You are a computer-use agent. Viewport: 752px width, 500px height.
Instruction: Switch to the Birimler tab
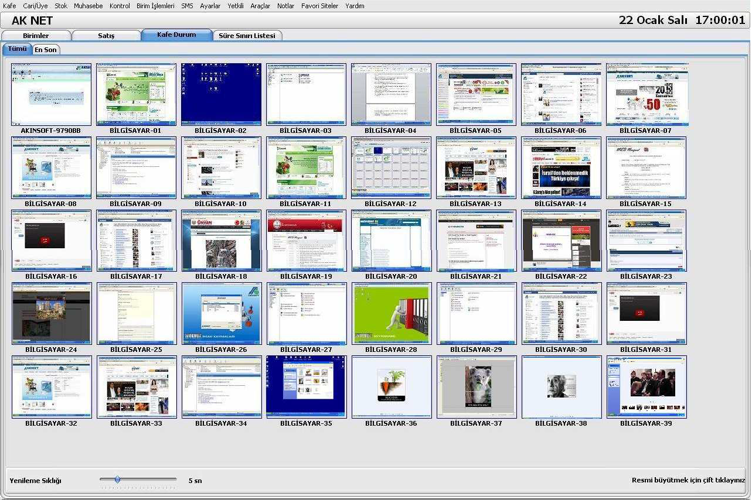click(x=36, y=36)
